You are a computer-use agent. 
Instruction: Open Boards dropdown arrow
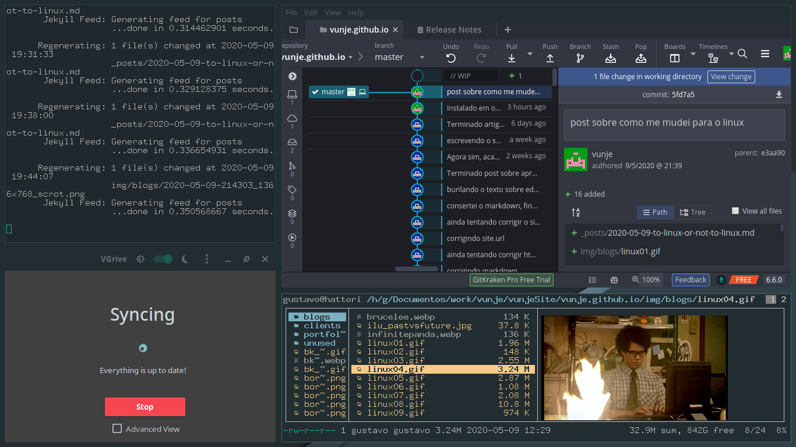click(x=693, y=54)
